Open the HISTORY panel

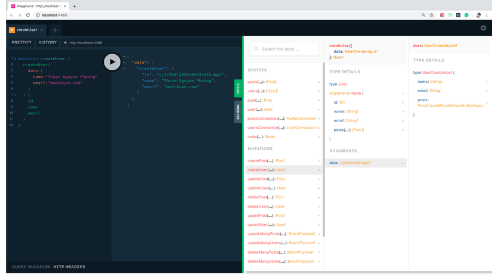coord(48,43)
